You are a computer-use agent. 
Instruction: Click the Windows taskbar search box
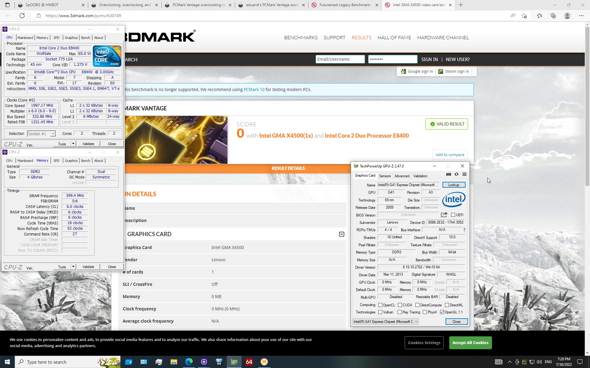pos(68,362)
